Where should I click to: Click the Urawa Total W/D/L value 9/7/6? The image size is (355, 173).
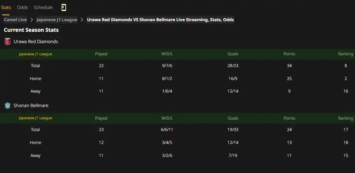click(x=167, y=66)
